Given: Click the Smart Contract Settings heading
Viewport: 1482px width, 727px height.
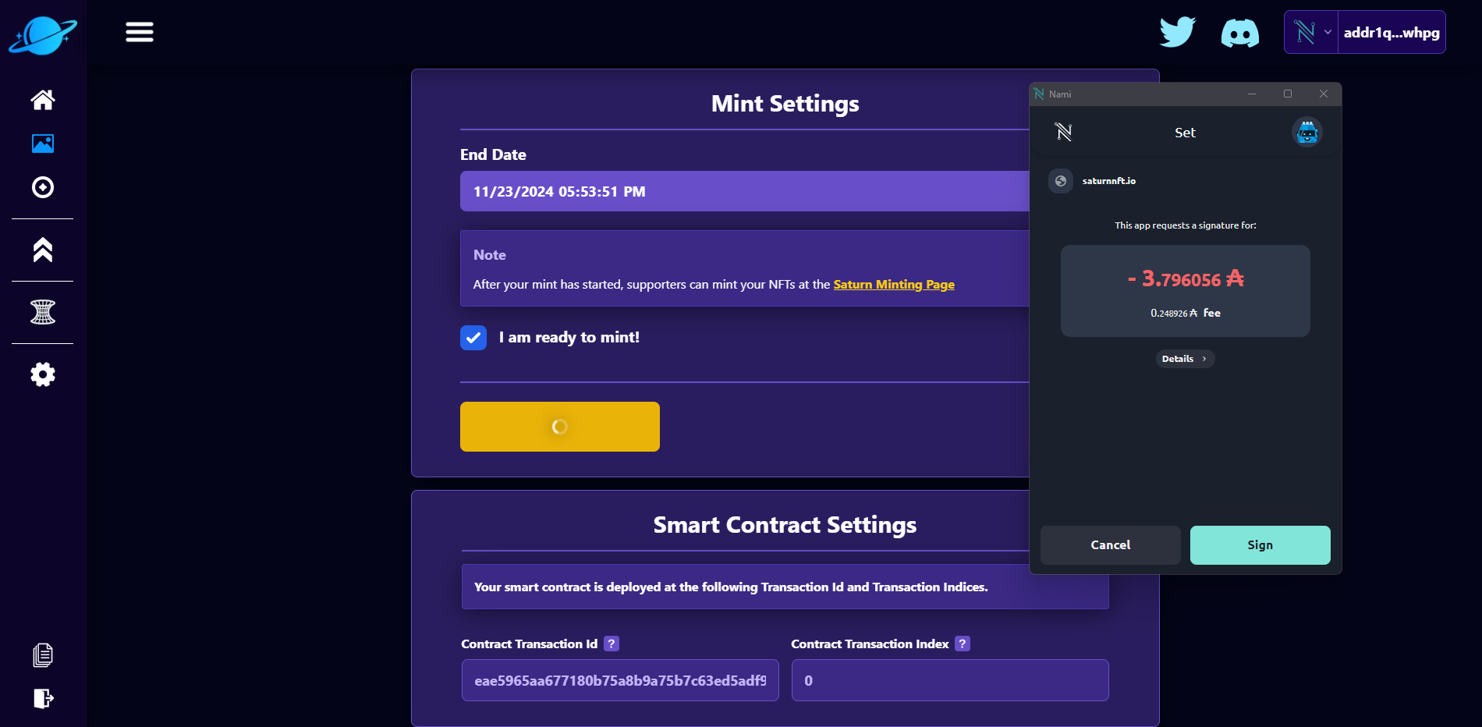Looking at the screenshot, I should 785,525.
